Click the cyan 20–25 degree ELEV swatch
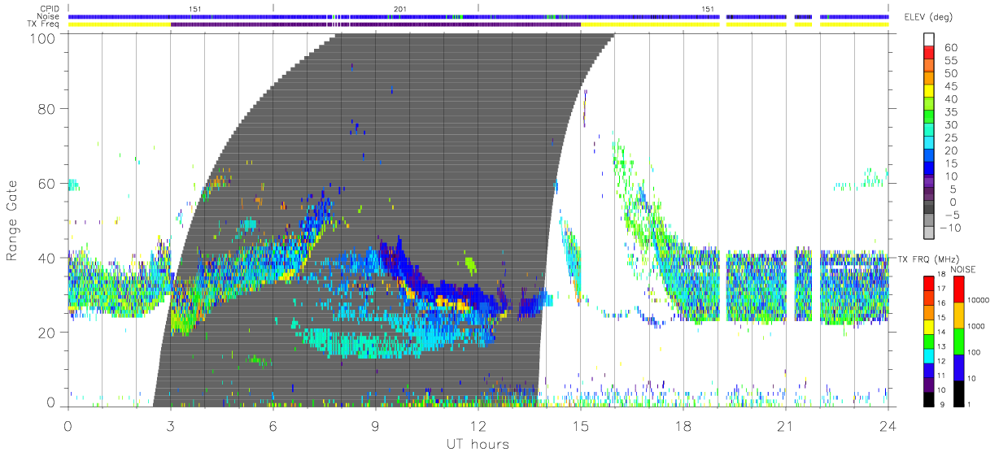 (x=930, y=144)
